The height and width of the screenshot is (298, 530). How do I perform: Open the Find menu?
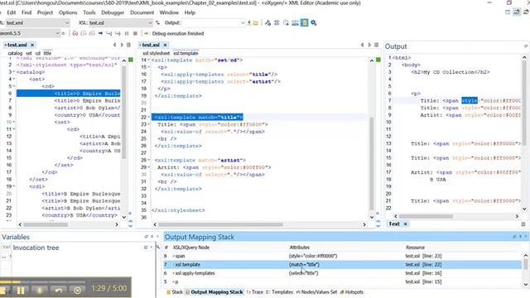click(x=26, y=12)
